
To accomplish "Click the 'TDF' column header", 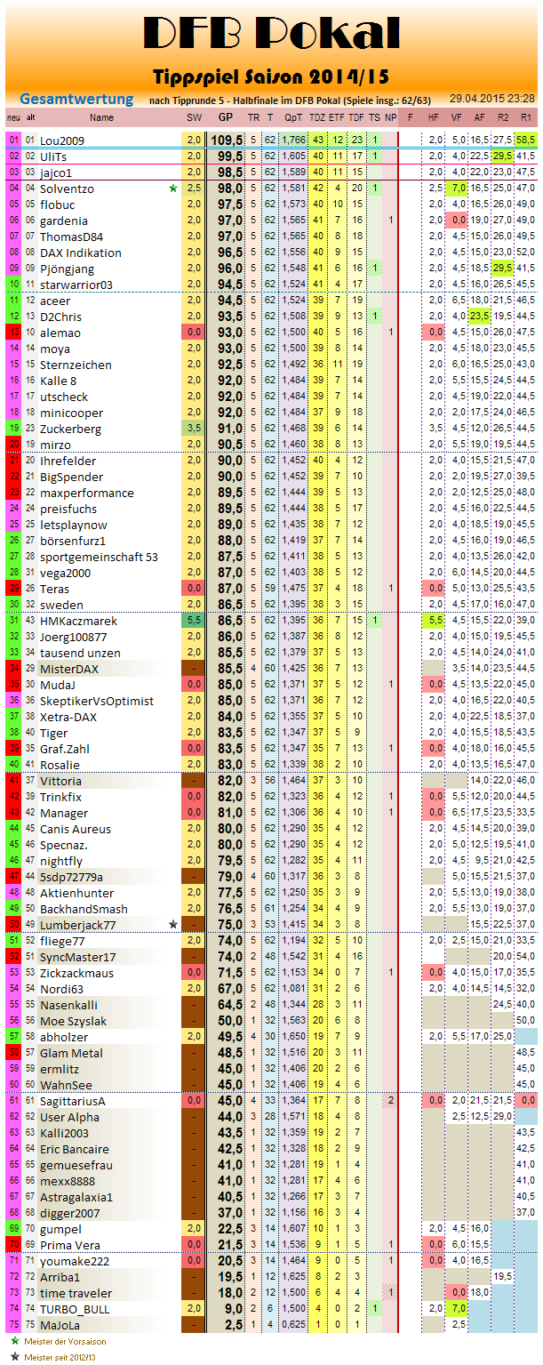I will tap(356, 118).
